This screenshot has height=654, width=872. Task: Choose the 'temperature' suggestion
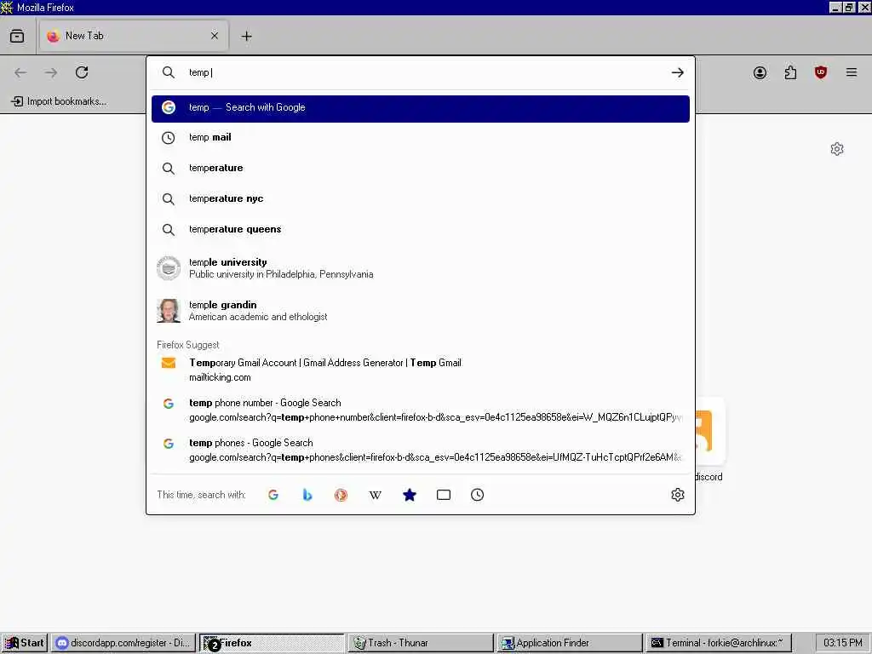pyautogui.click(x=421, y=168)
